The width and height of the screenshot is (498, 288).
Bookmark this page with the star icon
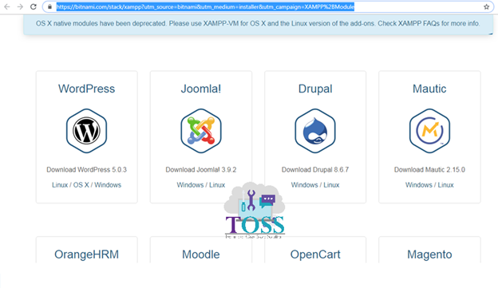(486, 6)
